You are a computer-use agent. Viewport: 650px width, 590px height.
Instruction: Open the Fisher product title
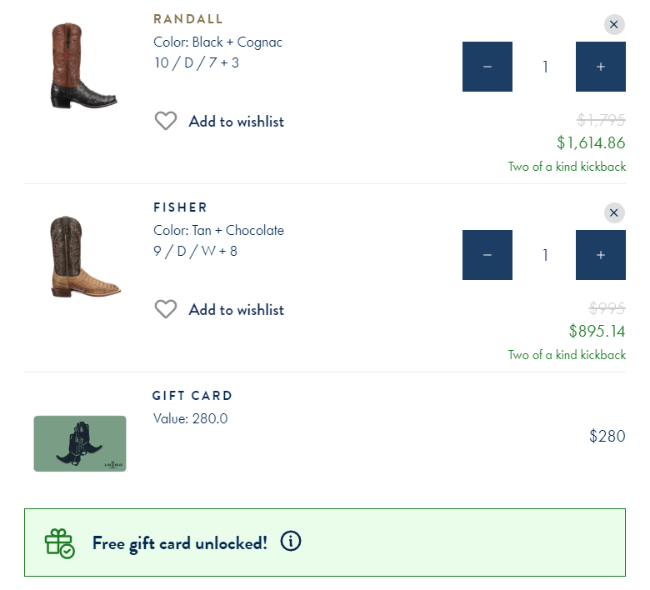[x=180, y=207]
